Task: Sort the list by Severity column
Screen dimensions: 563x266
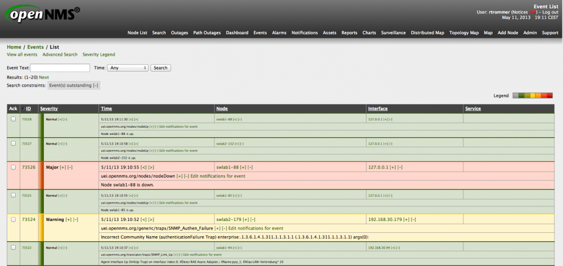Action: [49, 109]
